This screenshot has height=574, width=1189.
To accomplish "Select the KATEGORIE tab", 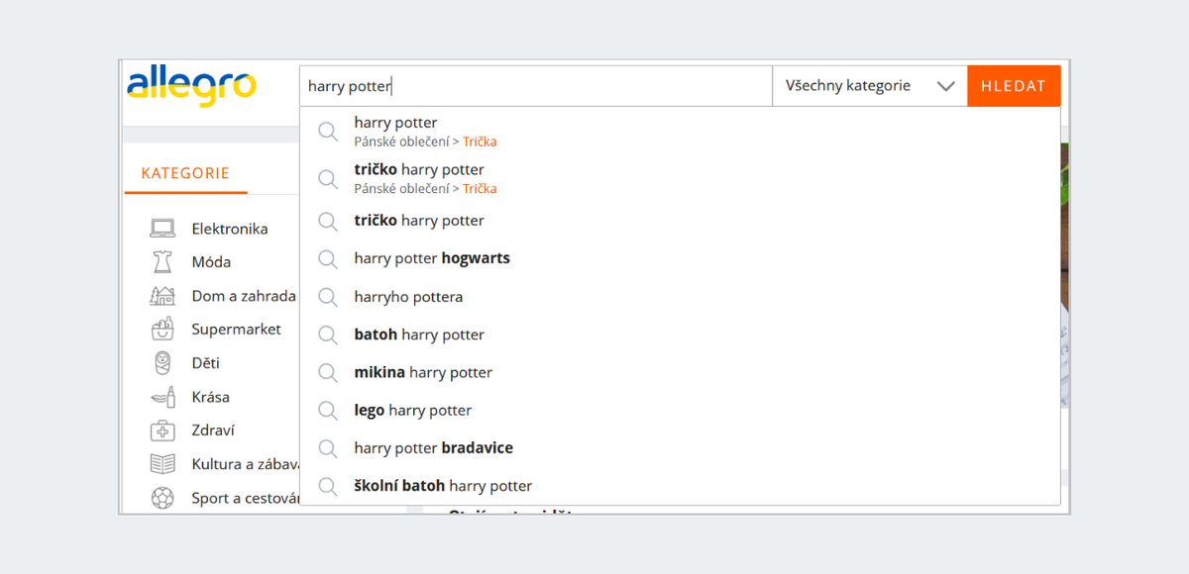I will [185, 173].
